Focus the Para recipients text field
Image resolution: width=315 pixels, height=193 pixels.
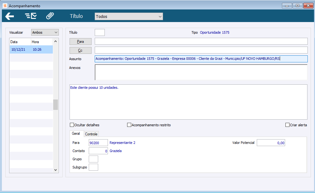[x=201, y=41]
